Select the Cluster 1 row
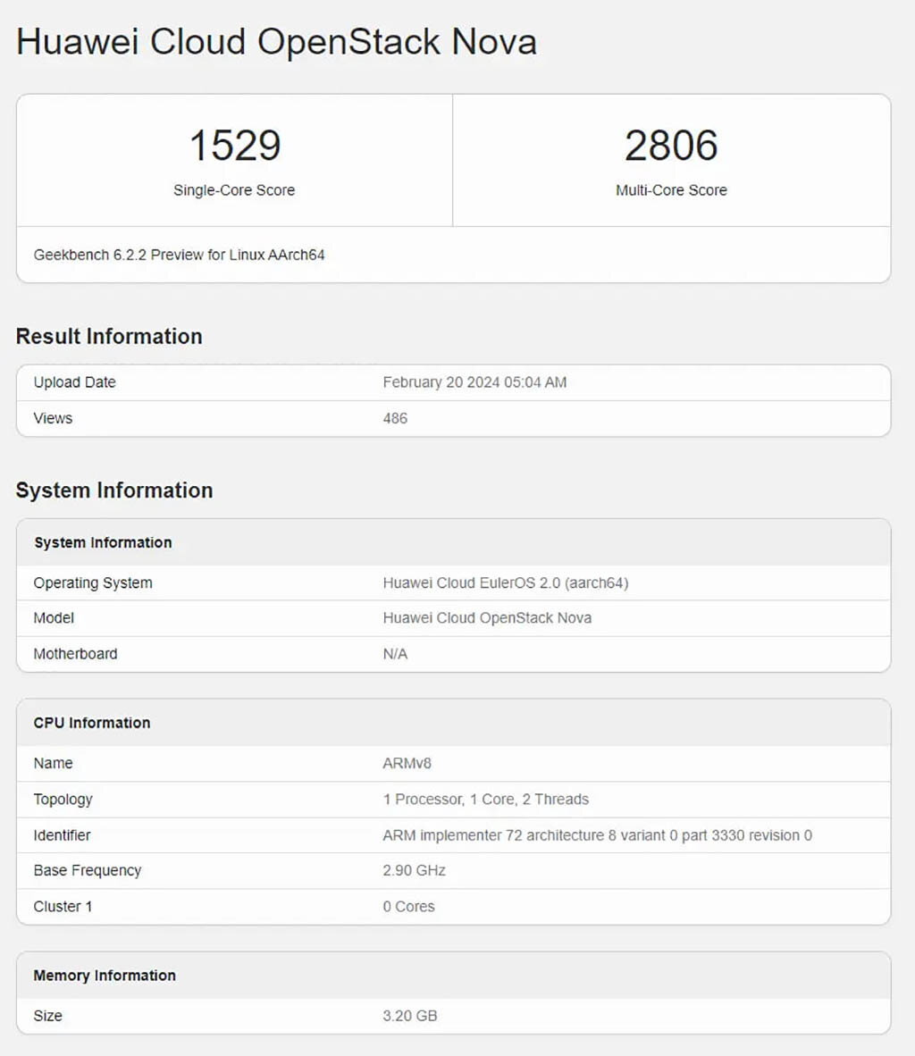915x1056 pixels. click(63, 906)
